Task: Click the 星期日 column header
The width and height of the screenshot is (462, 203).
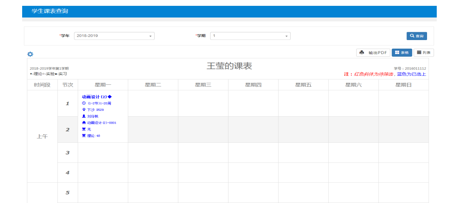Action: point(404,85)
